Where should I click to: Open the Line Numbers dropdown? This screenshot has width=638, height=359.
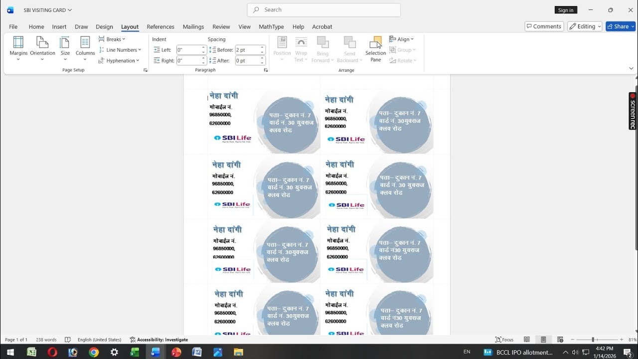120,50
